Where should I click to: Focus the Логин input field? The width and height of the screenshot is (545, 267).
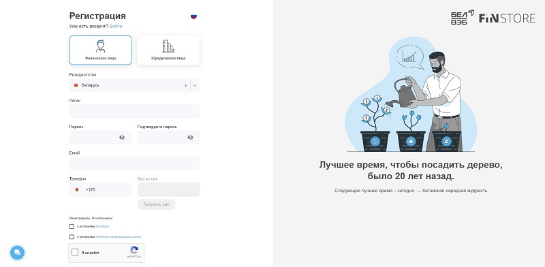tap(134, 111)
